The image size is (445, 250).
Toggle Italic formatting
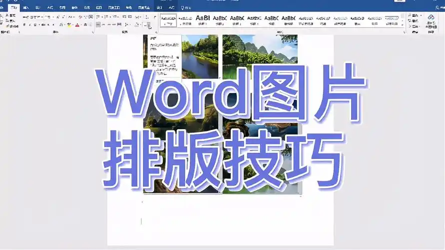coord(30,24)
